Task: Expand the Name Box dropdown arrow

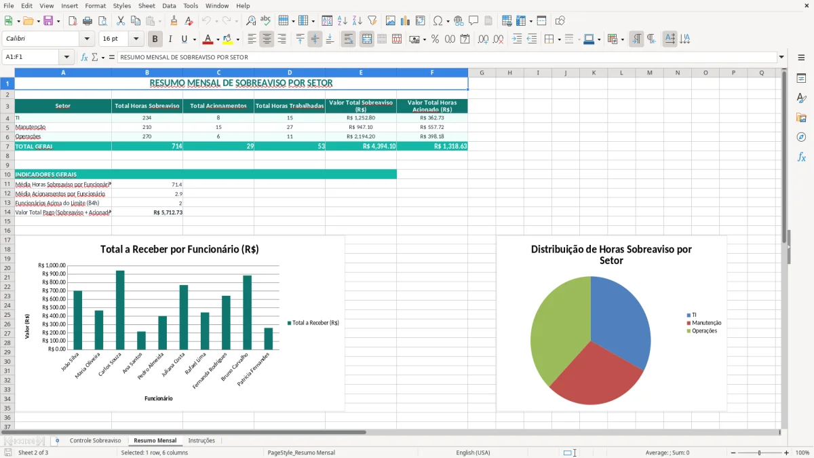Action: [66, 57]
